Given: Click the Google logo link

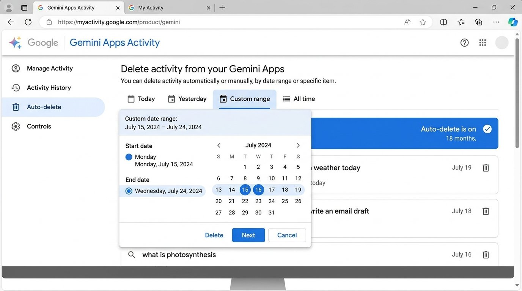Looking at the screenshot, I should [x=43, y=43].
